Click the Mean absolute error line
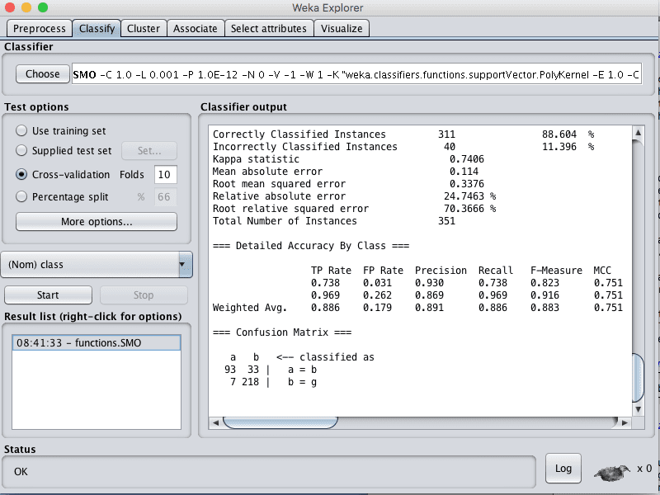 coord(346,172)
